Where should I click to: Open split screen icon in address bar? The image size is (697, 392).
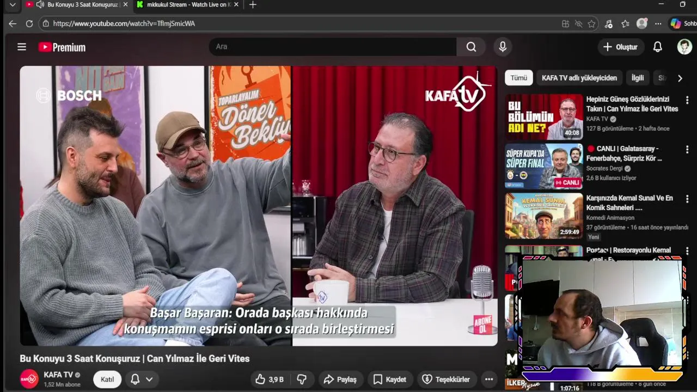point(565,23)
